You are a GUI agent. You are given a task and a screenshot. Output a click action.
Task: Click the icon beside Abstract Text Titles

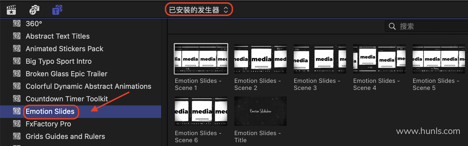pos(17,36)
